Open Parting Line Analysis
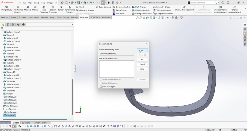Image resolution: width=247 pixels, height=131 pixels. (x=142, y=14)
